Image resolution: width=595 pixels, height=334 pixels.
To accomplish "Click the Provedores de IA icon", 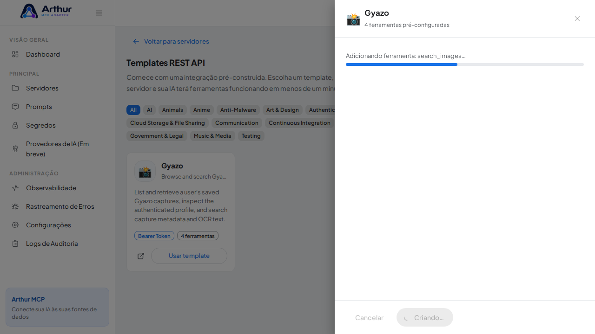I will click(15, 149).
